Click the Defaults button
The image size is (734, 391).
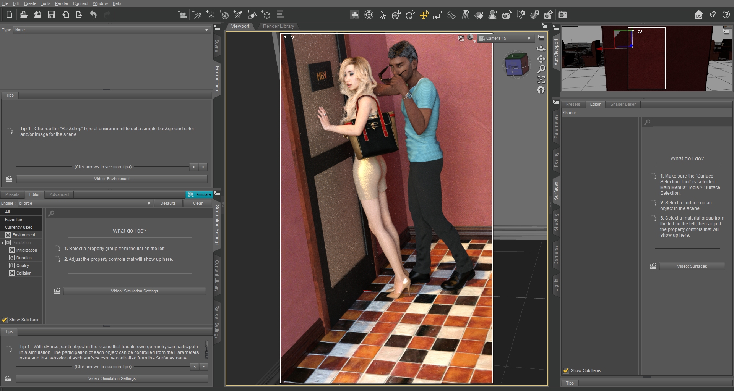(x=168, y=204)
